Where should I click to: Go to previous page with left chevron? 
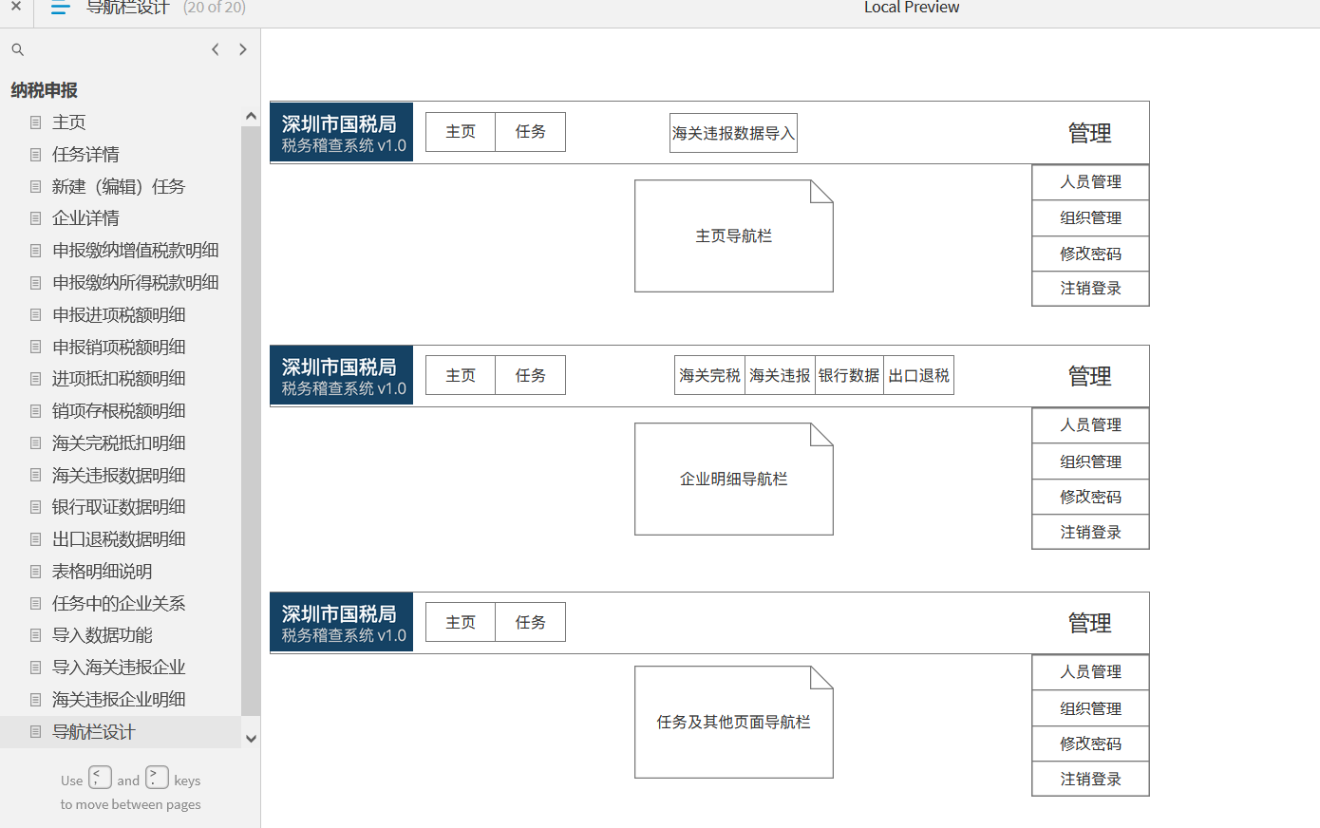click(x=216, y=49)
